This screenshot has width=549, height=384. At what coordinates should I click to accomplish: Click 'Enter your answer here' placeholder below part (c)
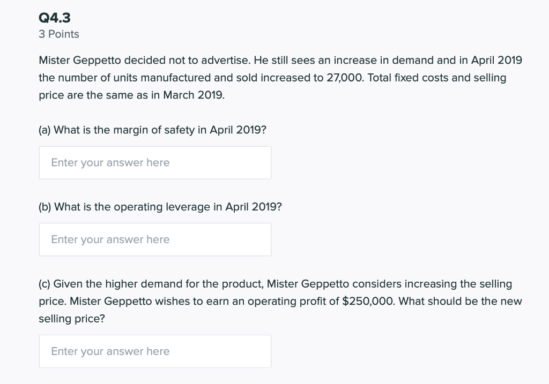click(110, 351)
